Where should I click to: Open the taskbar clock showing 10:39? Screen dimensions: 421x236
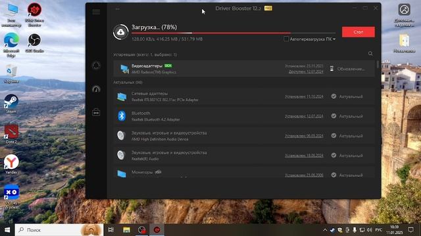coord(395,230)
